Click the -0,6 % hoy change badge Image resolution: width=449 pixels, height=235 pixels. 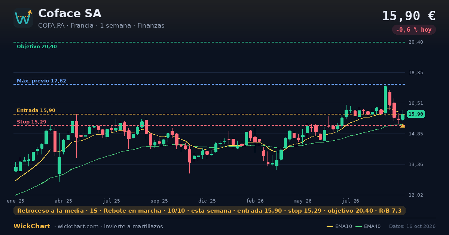click(x=414, y=30)
